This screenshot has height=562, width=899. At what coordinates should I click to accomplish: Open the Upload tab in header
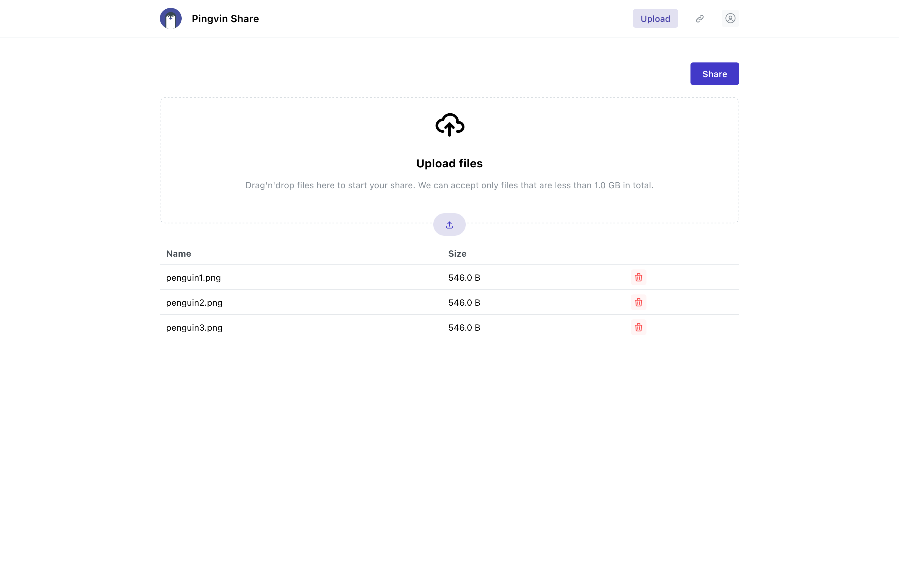[655, 19]
